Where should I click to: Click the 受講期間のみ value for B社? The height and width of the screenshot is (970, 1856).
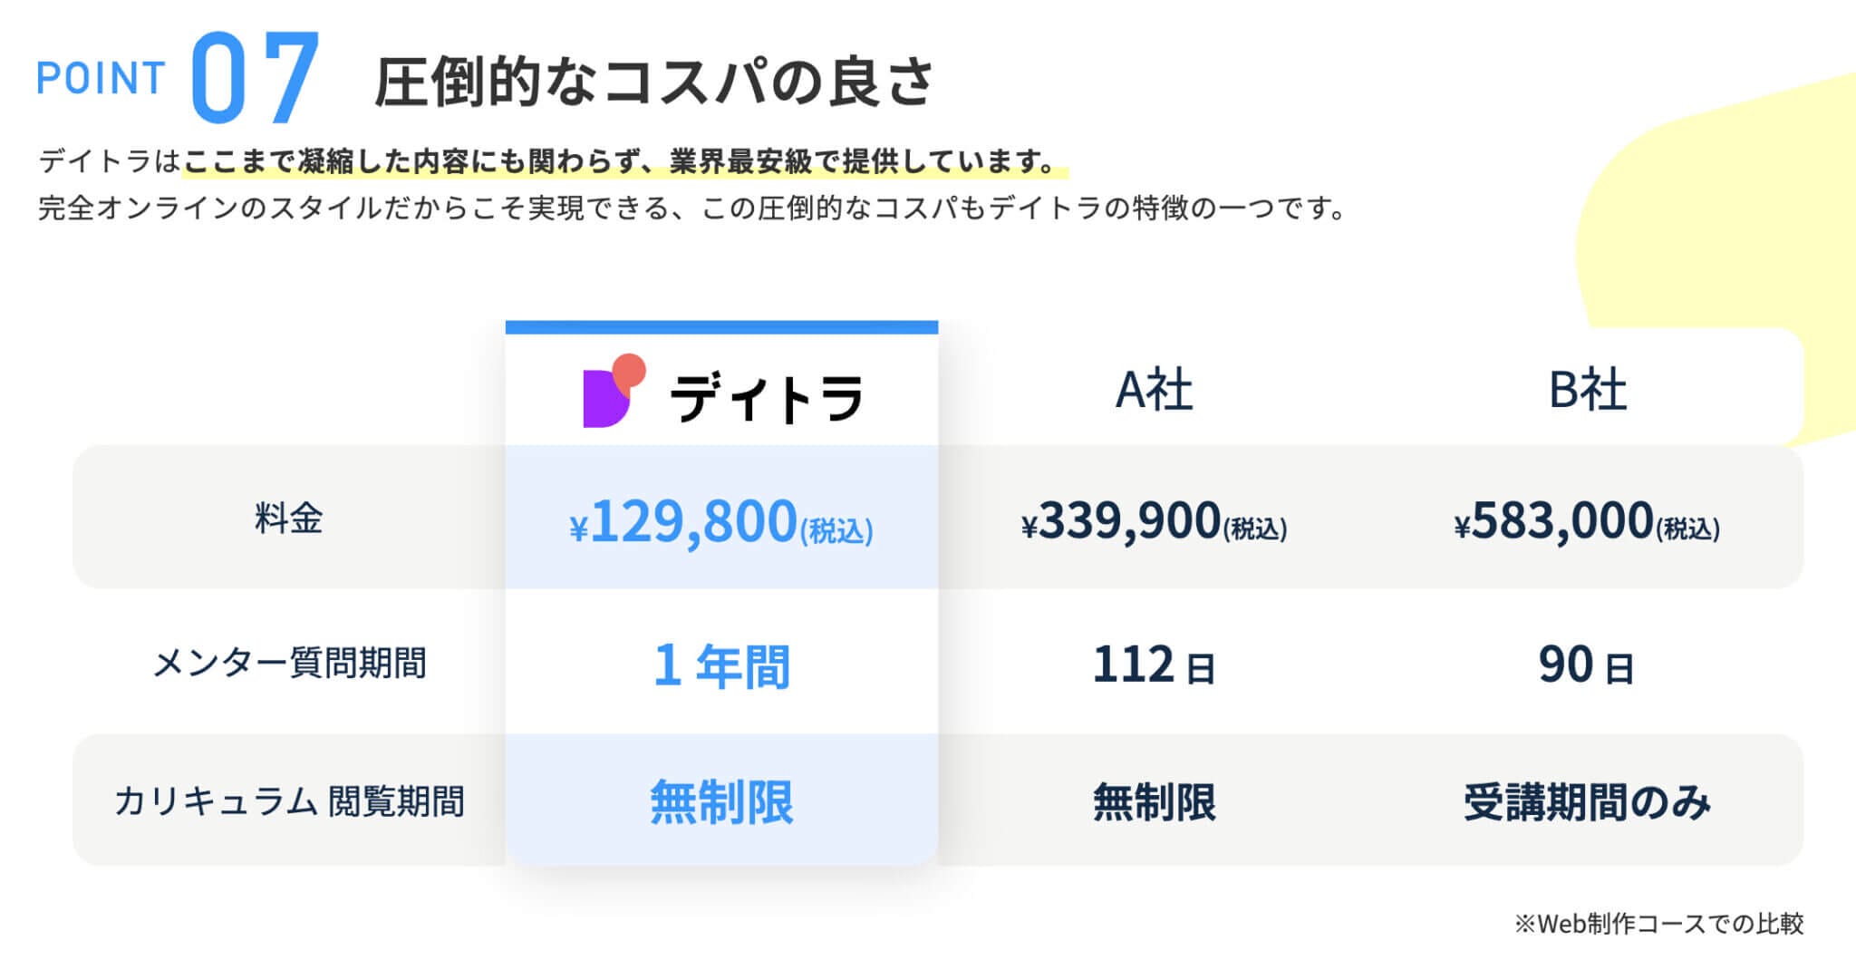pos(1587,802)
